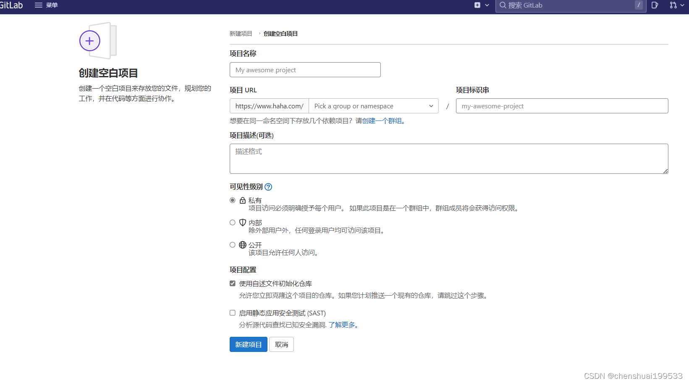Focus the 搜索 GitLab search box
Viewport: 689px width, 383px height.
click(571, 5)
